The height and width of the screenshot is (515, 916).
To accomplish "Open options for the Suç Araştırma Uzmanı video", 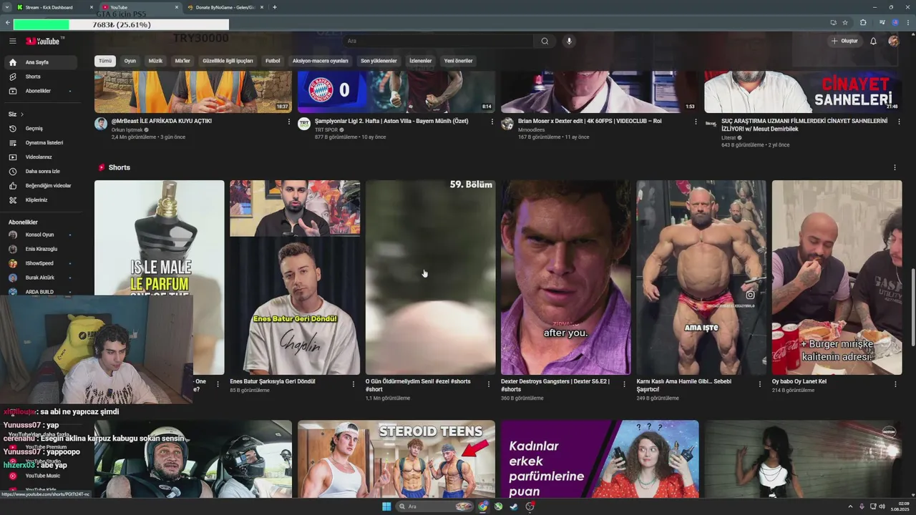I will [x=899, y=122].
